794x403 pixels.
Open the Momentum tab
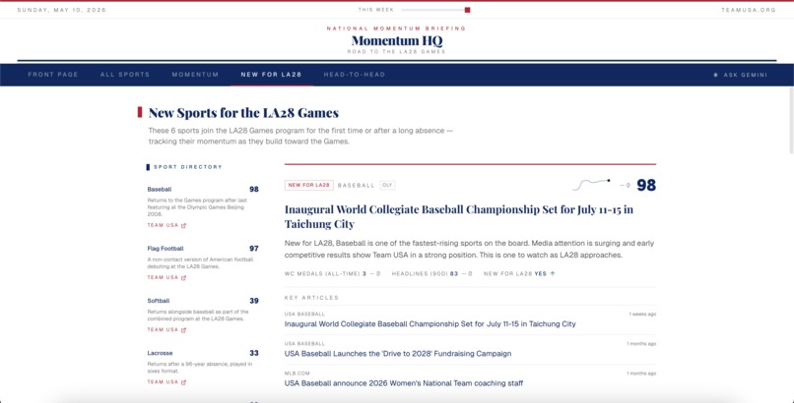(195, 75)
